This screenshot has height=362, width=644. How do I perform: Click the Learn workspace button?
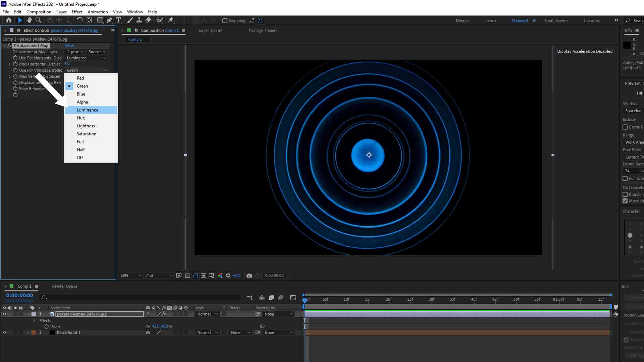coord(491,20)
